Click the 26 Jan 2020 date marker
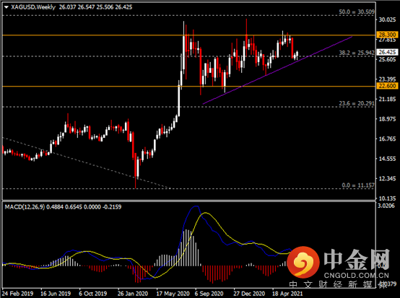This screenshot has width=400, height=298. pos(133,294)
